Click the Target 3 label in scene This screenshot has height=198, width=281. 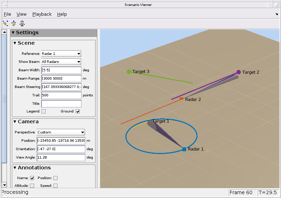141,72
